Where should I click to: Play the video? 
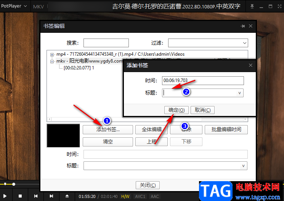[x=5, y=196]
